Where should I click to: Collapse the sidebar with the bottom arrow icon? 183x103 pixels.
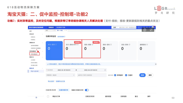36,97
